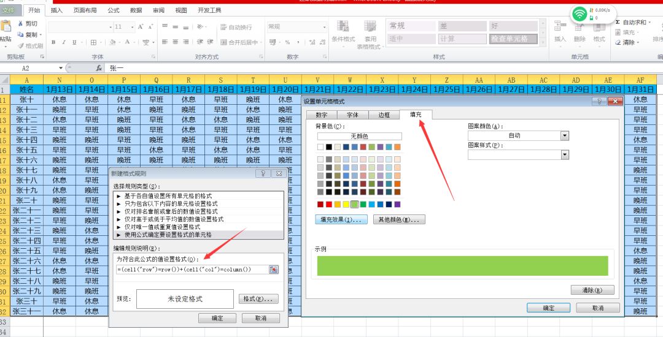This screenshot has height=337, width=663.
Task: Click the AutoSum sigma icon (自动求和)
Action: pyautogui.click(x=618, y=22)
